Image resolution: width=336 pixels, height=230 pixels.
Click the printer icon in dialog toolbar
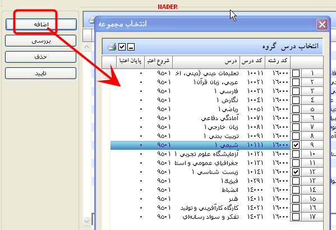click(x=112, y=47)
